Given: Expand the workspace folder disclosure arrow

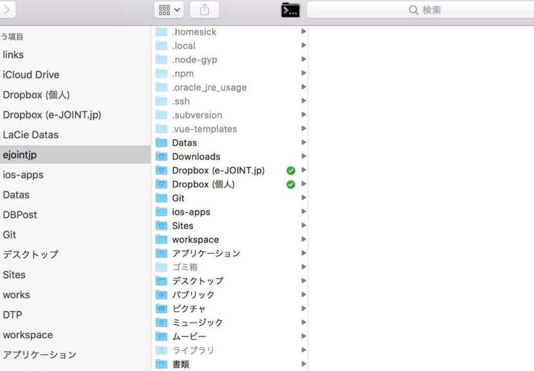Looking at the screenshot, I should (304, 240).
